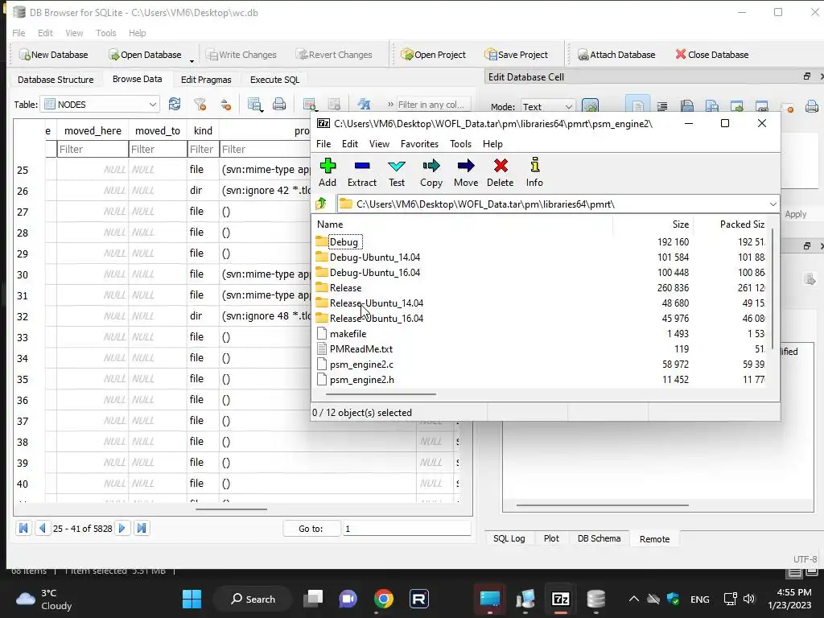Select the Debug-Ubuntu_14.04 folder
This screenshot has width=824, height=618.
[x=375, y=257]
